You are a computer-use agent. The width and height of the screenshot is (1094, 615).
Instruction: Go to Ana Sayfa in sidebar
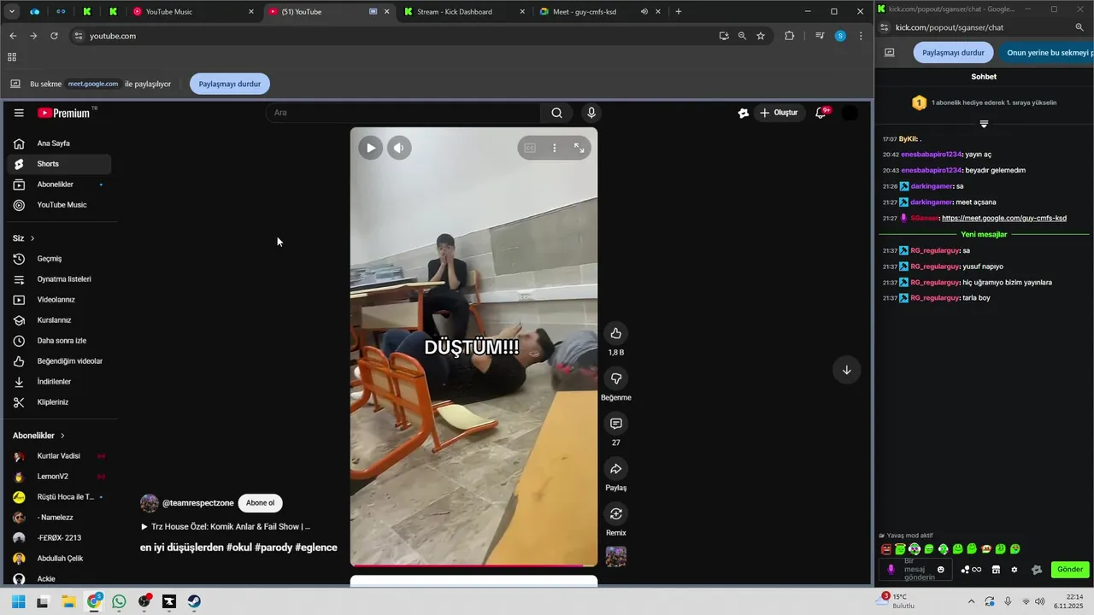[x=57, y=143]
